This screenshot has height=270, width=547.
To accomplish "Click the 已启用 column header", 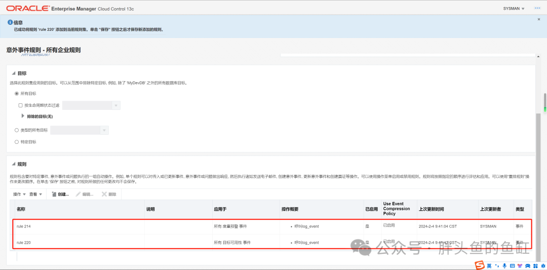I will tap(372, 209).
